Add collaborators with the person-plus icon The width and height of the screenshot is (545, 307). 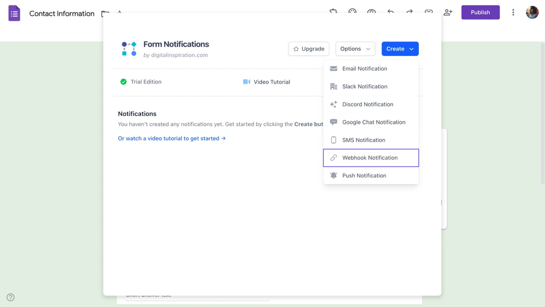pyautogui.click(x=448, y=12)
